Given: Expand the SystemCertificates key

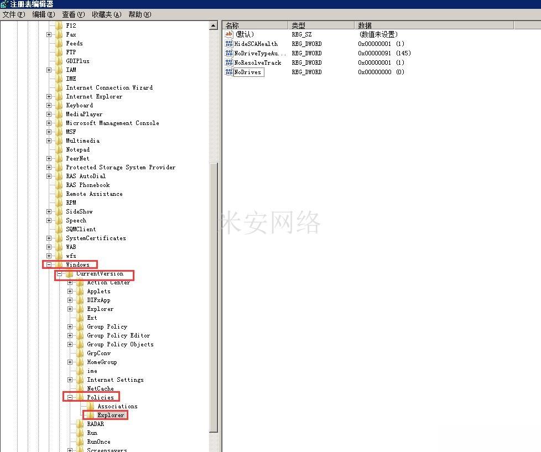Looking at the screenshot, I should pyautogui.click(x=49, y=238).
